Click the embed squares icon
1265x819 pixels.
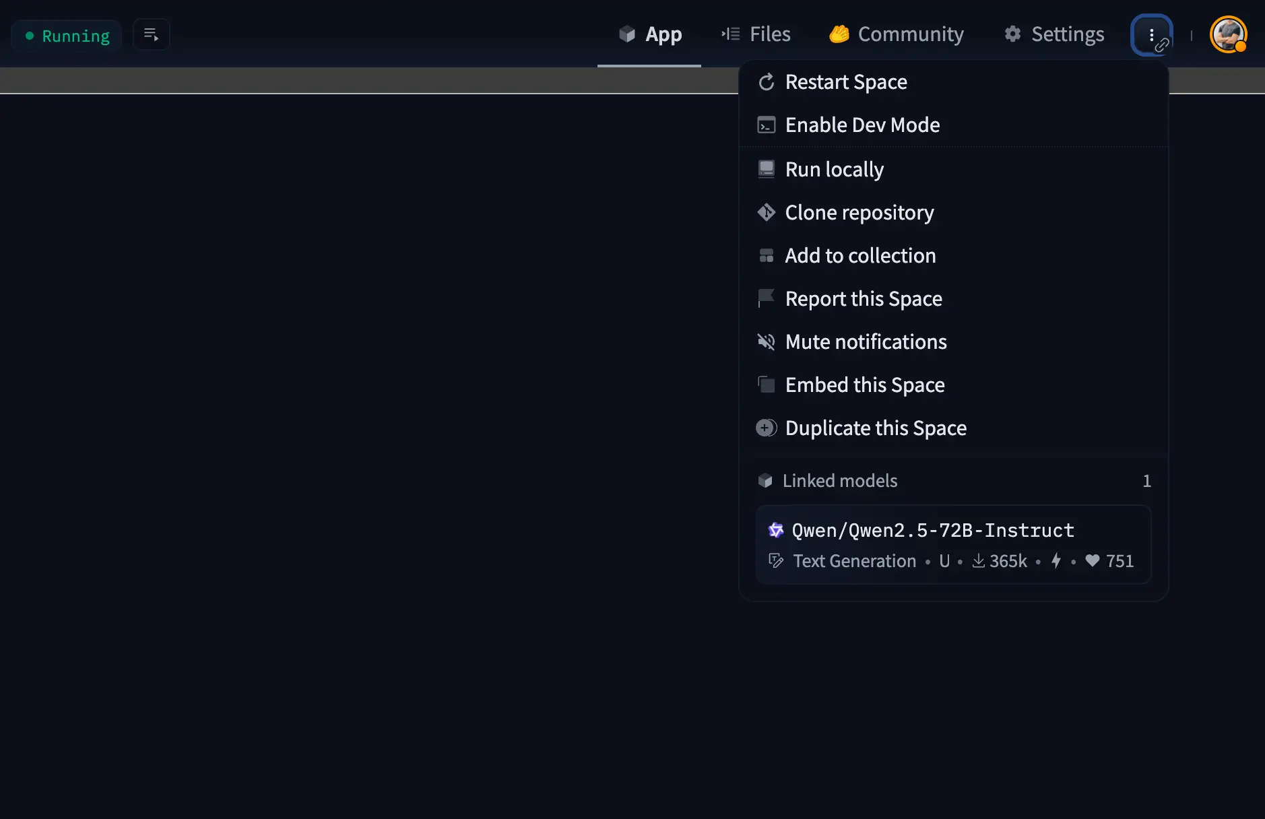pyautogui.click(x=766, y=385)
